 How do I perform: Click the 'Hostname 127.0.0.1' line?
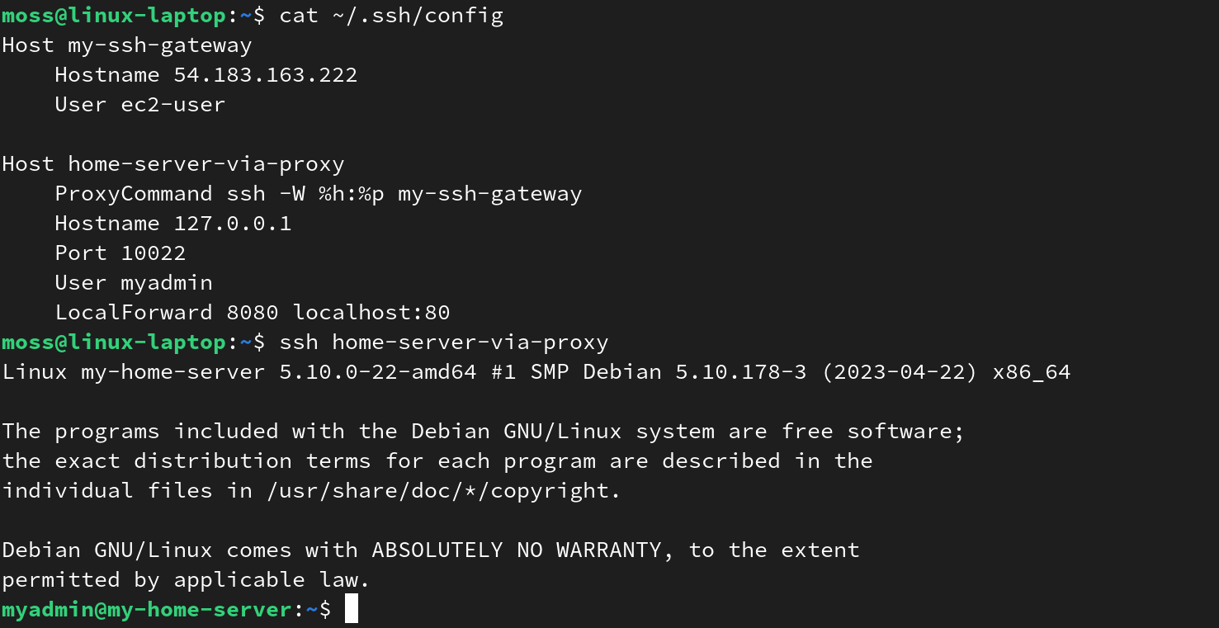(172, 224)
